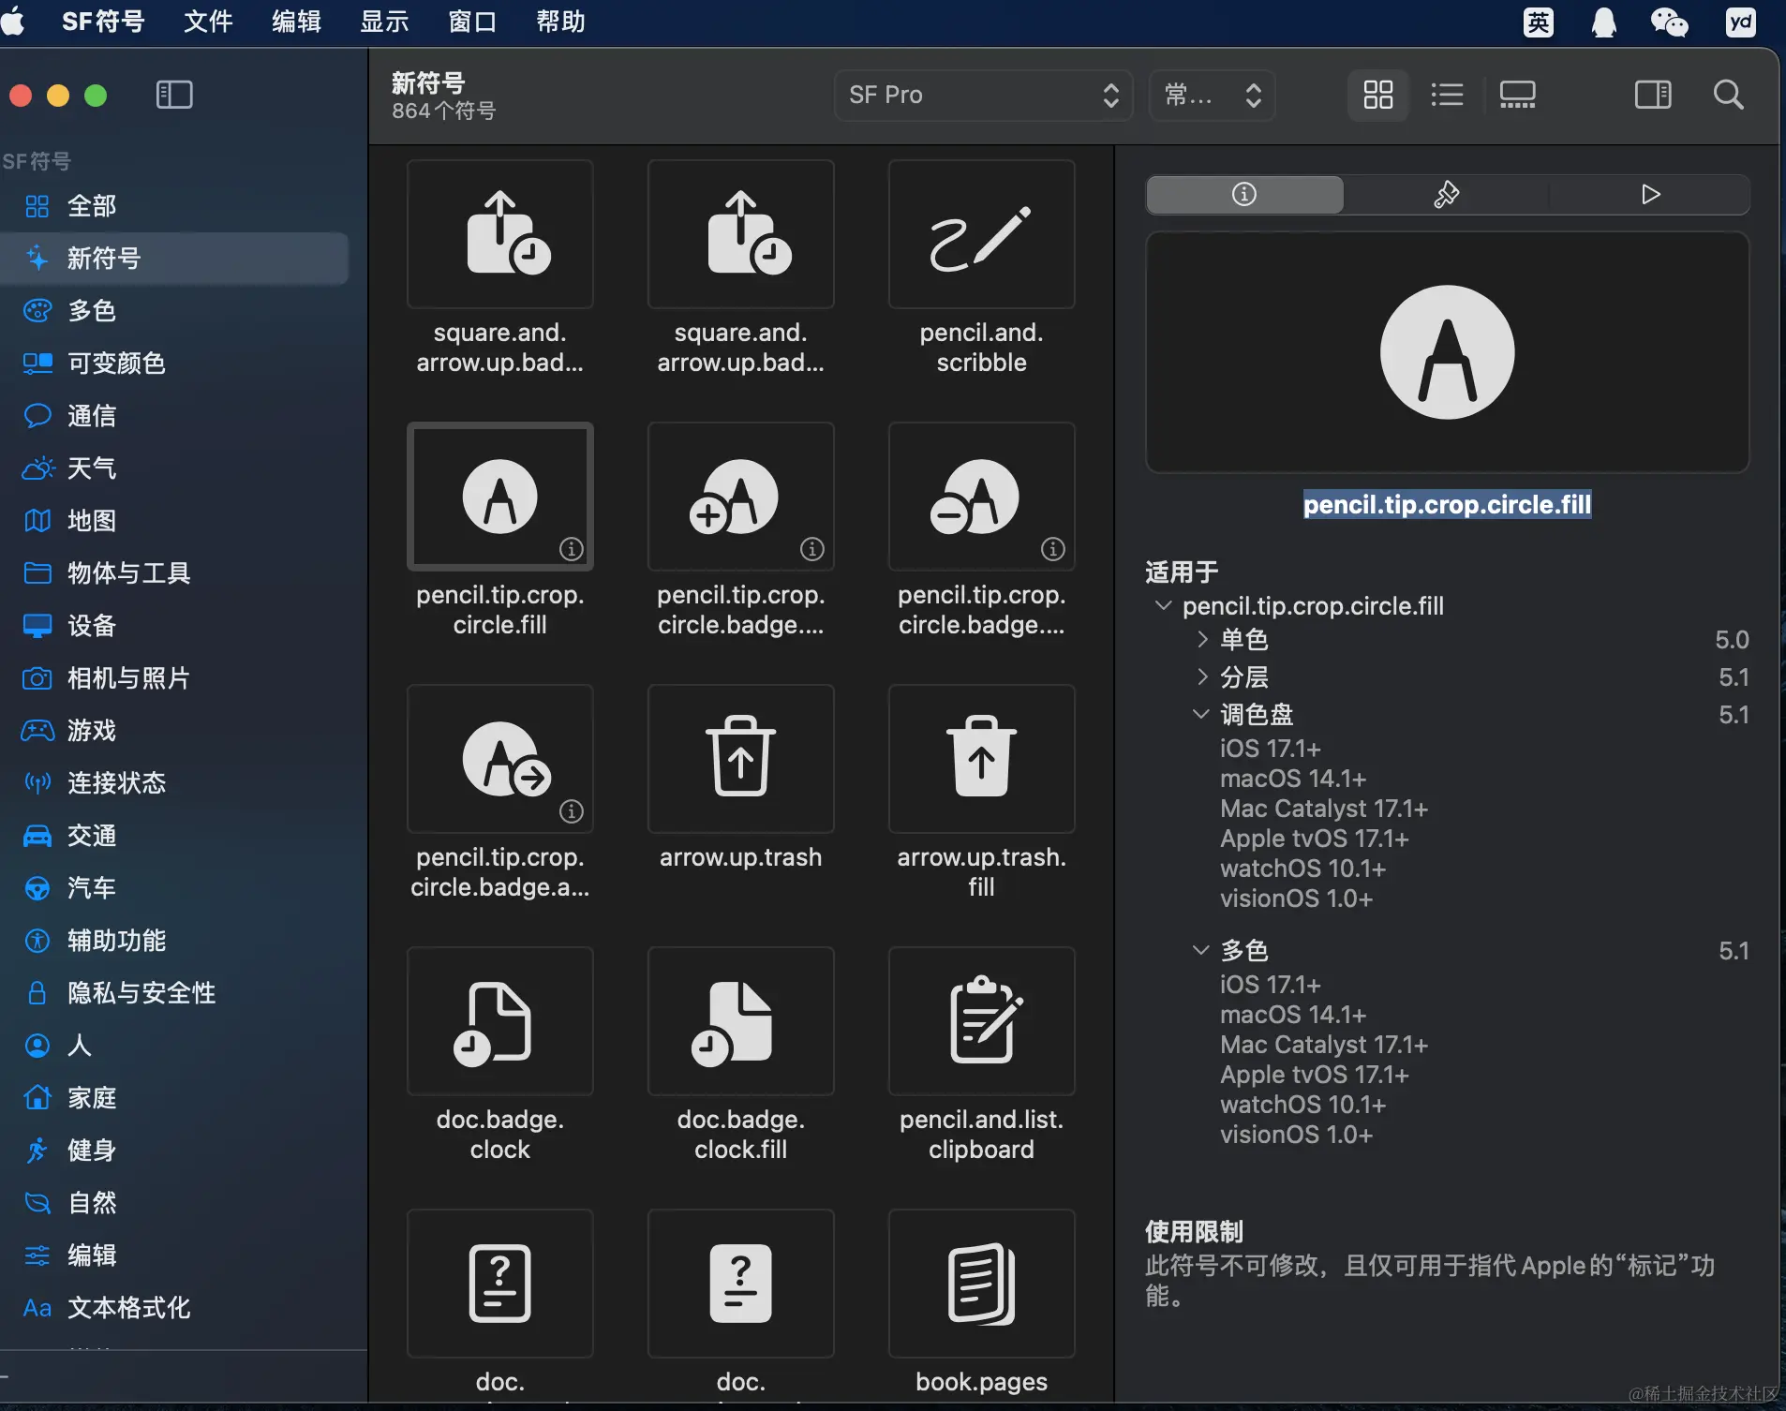1786x1411 pixels.
Task: Select the animation play tab
Action: pyautogui.click(x=1650, y=194)
